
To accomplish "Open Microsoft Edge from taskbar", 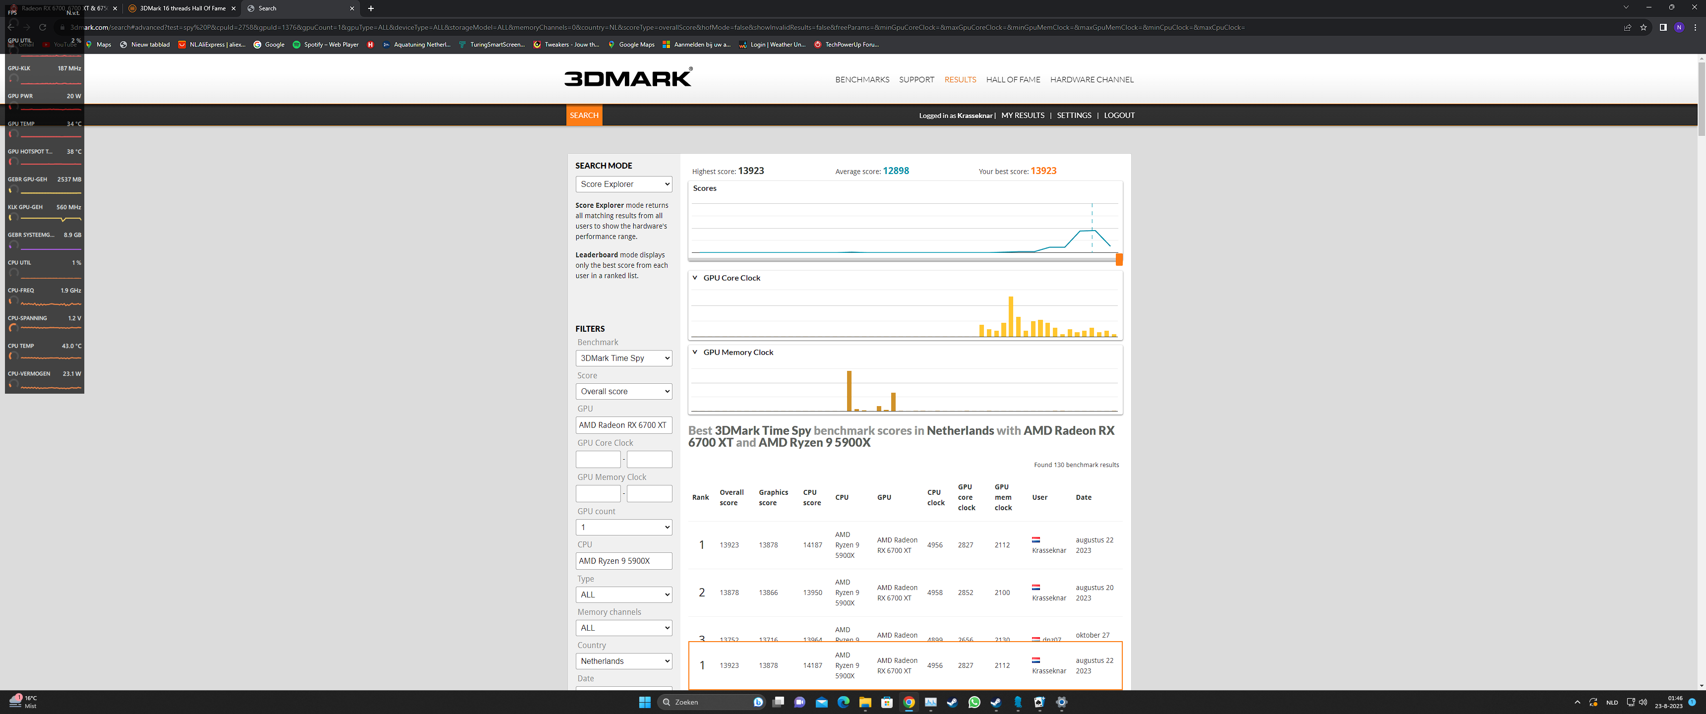I will point(843,702).
